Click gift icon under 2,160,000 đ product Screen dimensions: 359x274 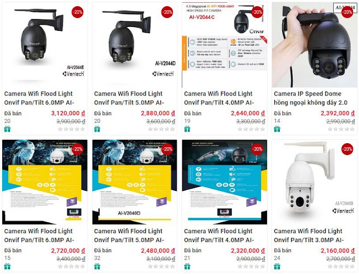point(277,267)
